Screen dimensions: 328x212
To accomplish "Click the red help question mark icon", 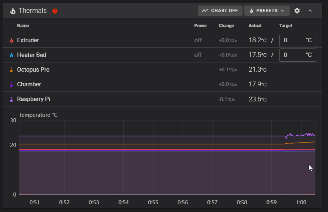I will point(55,11).
